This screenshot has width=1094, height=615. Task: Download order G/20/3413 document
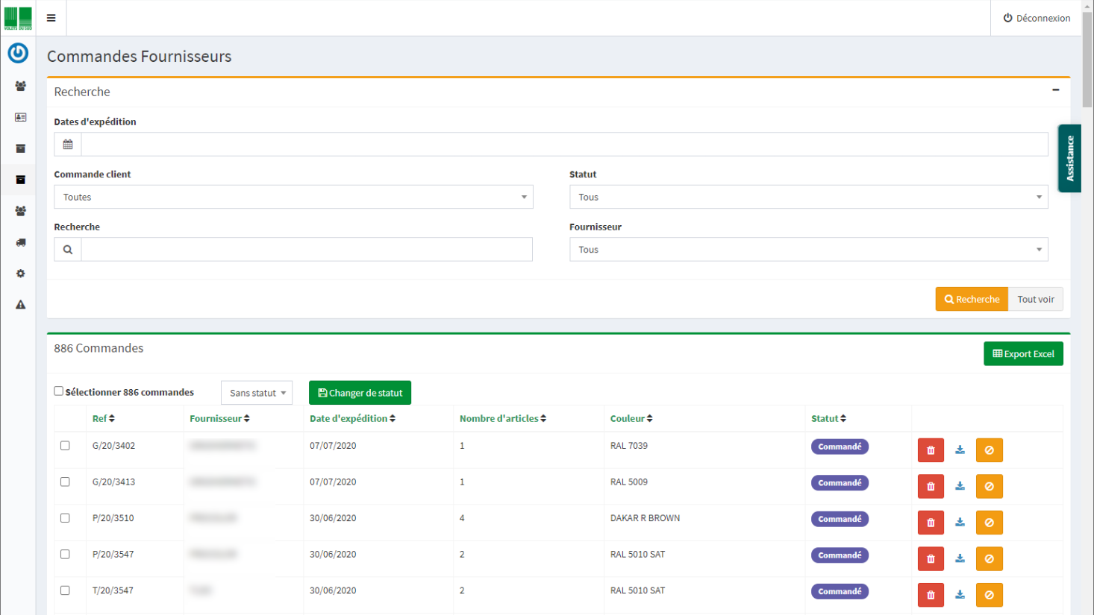click(x=960, y=486)
